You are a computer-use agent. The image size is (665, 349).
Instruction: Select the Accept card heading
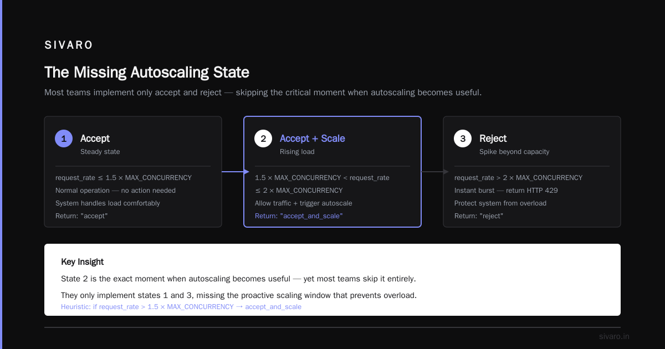(x=95, y=138)
